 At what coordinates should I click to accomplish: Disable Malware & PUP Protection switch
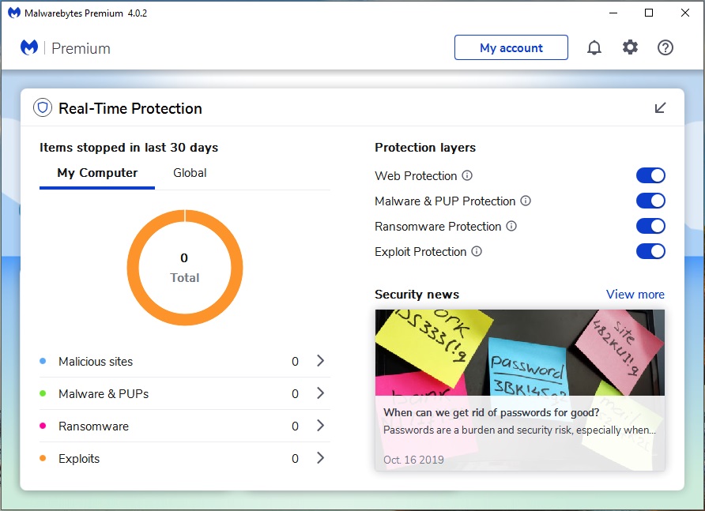650,201
